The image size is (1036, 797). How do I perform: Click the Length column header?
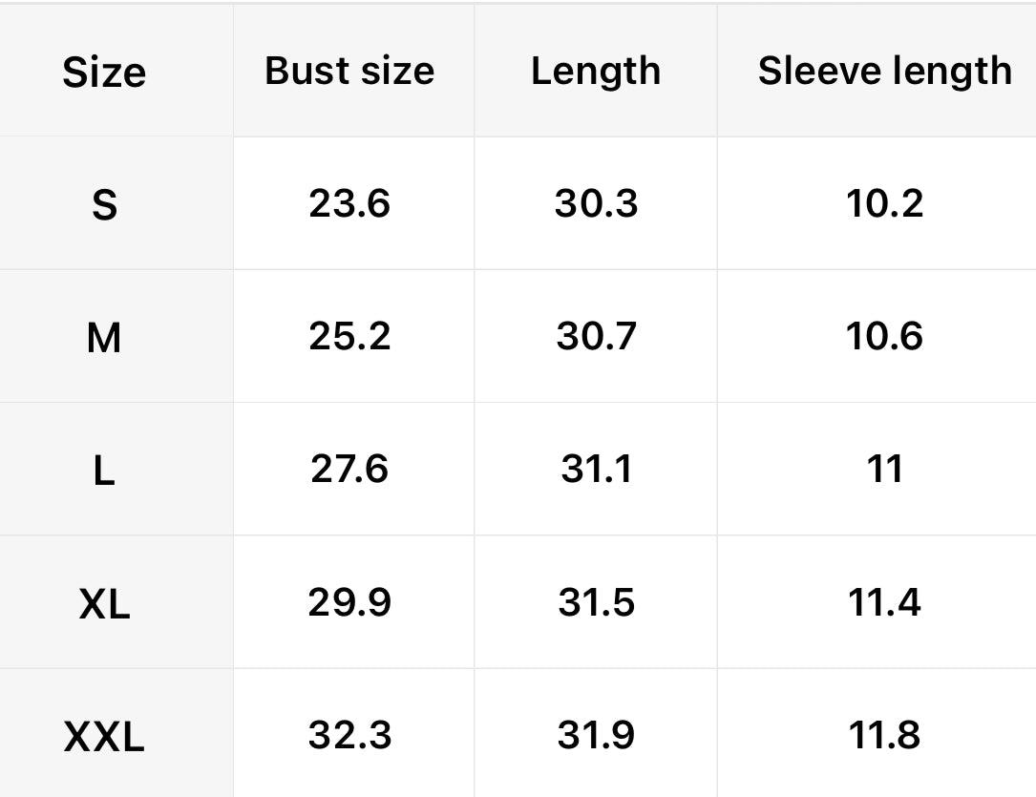click(596, 71)
